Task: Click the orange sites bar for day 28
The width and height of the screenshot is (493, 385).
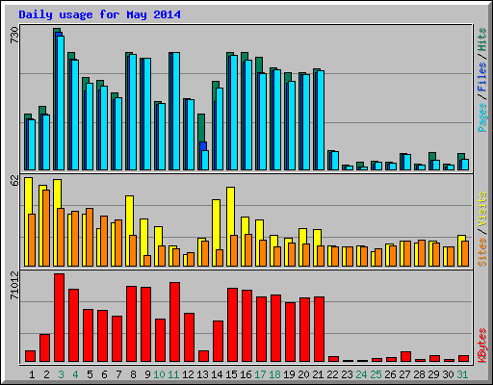Action: 422,253
